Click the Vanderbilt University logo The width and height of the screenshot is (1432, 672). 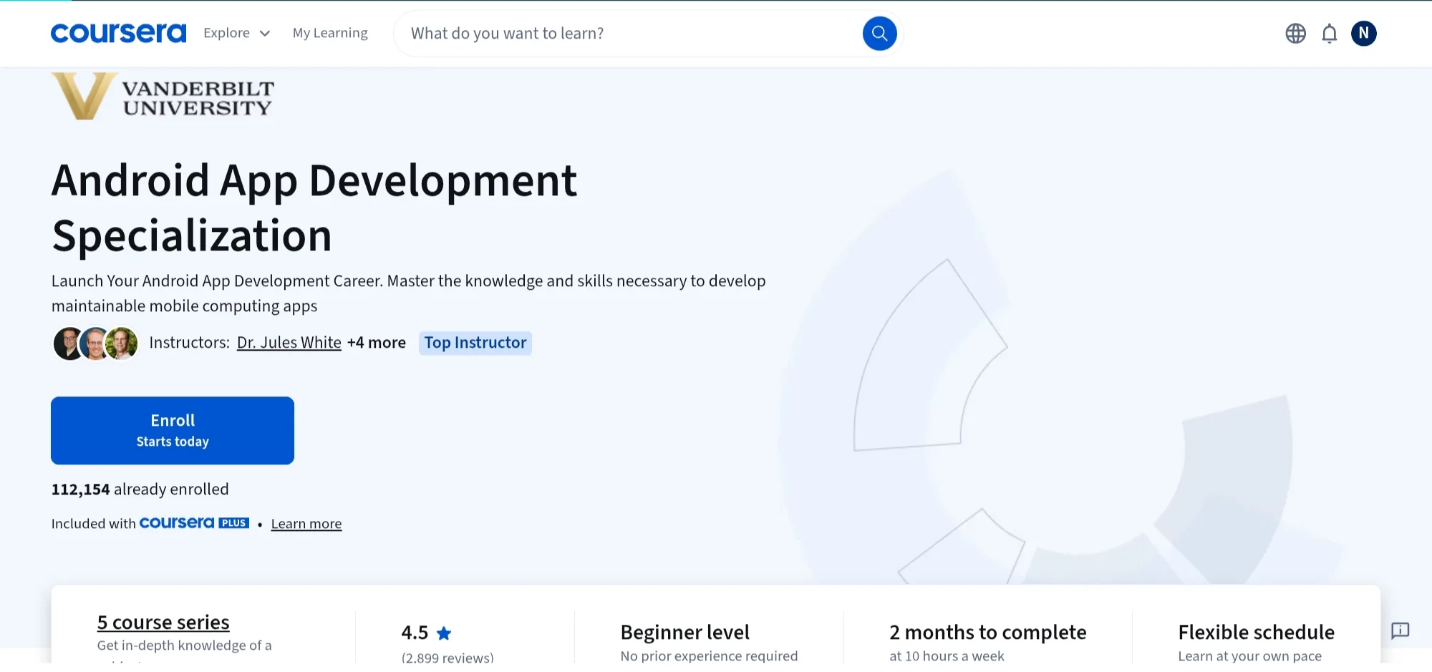tap(163, 96)
